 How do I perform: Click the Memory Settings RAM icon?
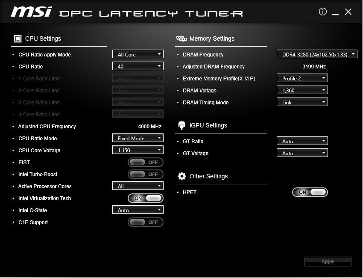click(181, 38)
